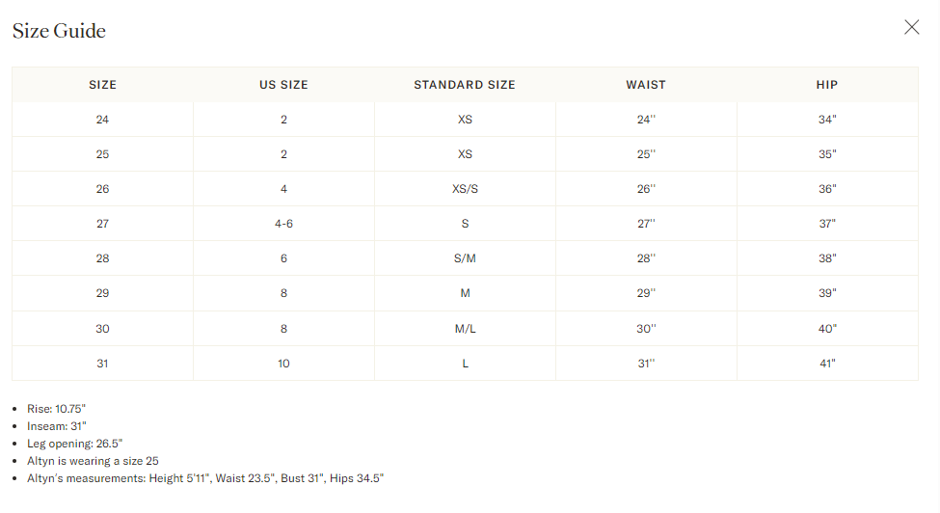Click the Inseam: 31" note
Screen dimensions: 940x513
coord(57,426)
